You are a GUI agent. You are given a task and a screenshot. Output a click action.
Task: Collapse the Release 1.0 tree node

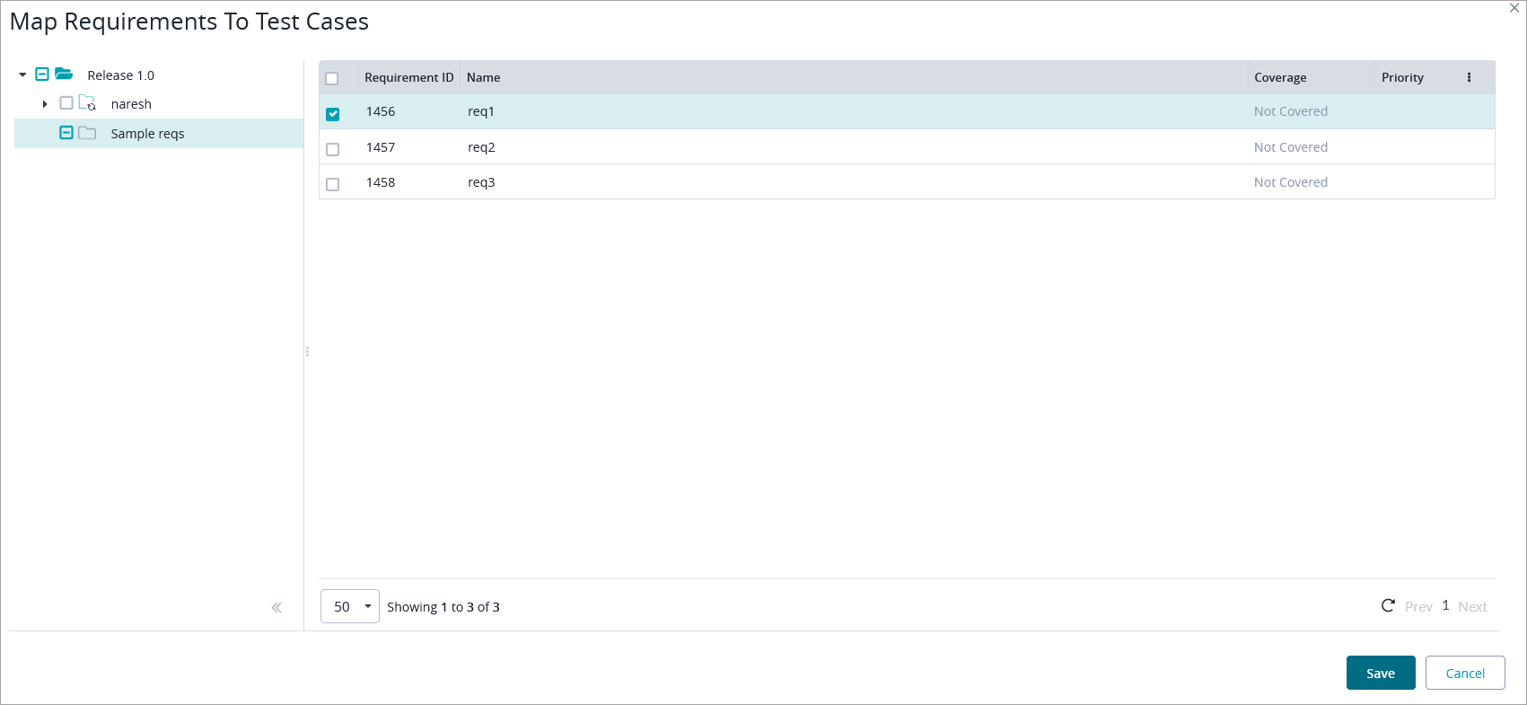22,75
